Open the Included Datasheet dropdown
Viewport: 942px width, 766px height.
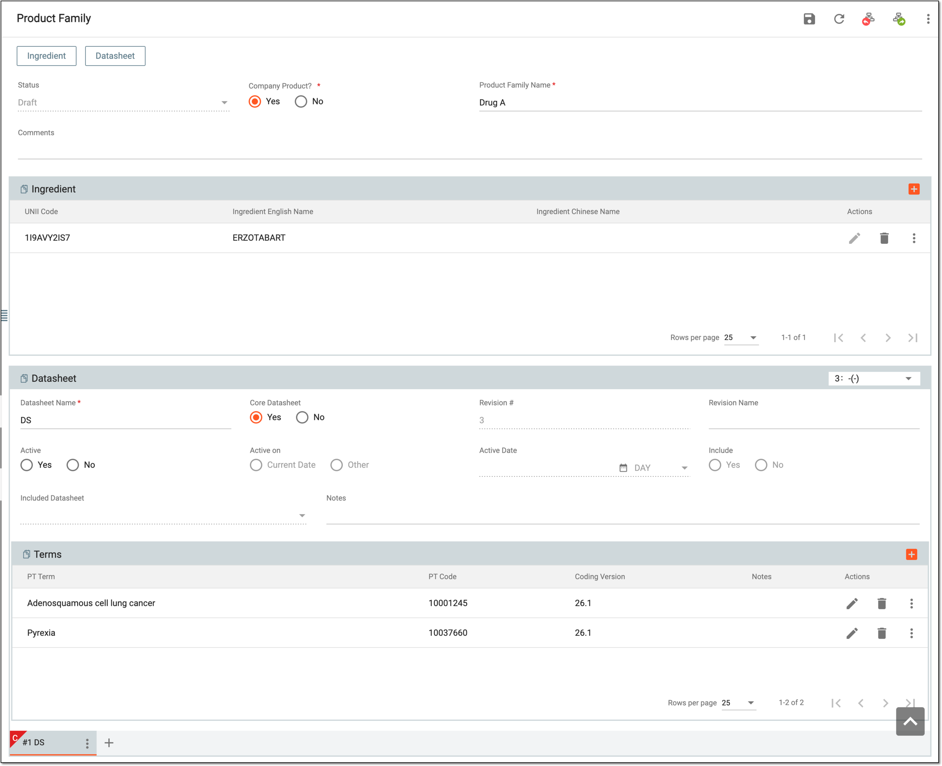[x=163, y=515]
